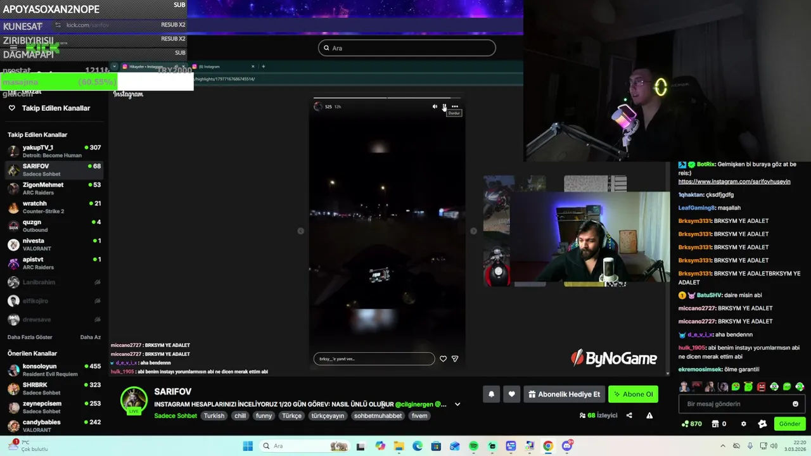Open Google Chrome from taskbar

point(548,446)
